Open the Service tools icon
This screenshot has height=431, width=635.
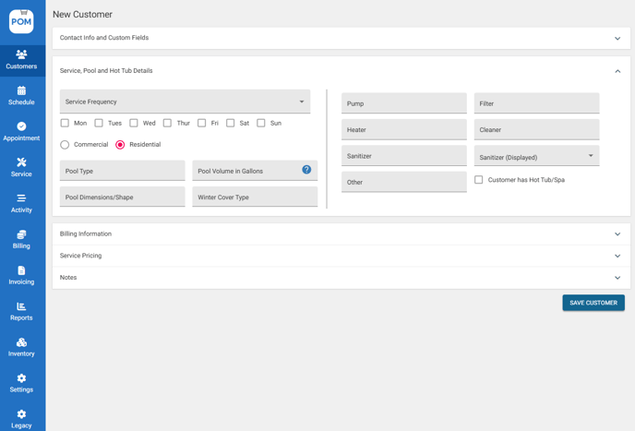[21, 163]
